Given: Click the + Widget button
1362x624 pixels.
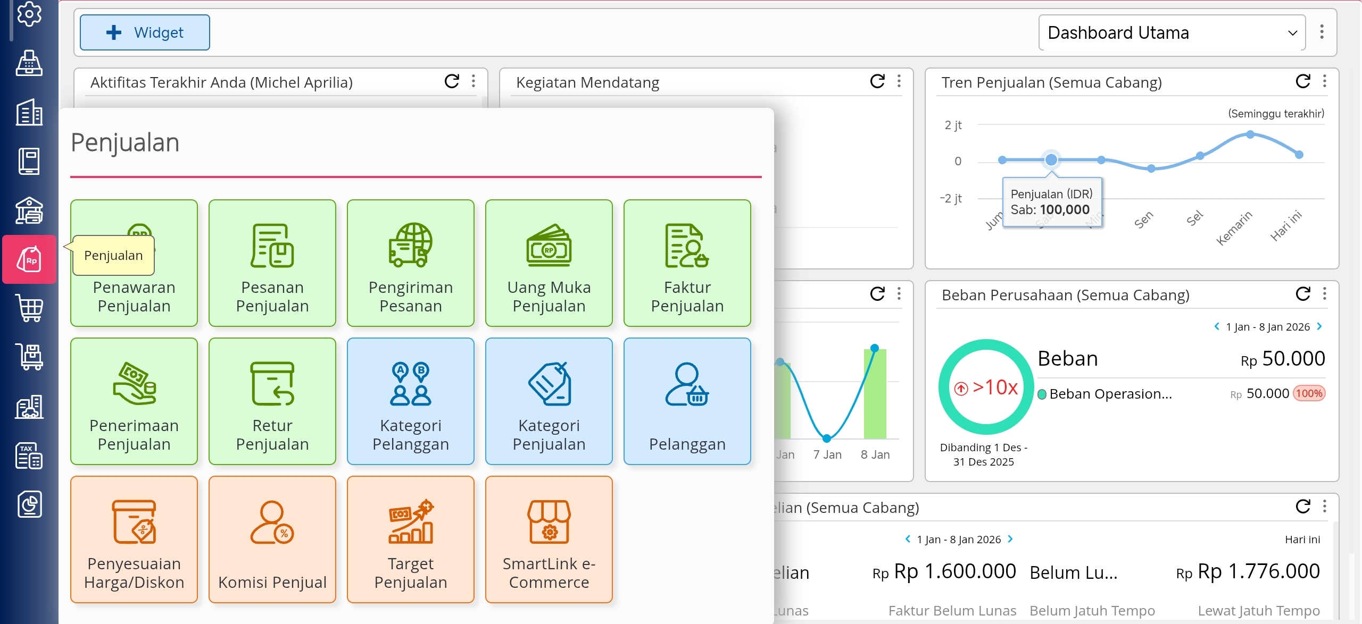Looking at the screenshot, I should tap(145, 33).
